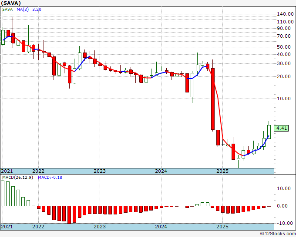Click 2021 on the price chart time axis
The width and height of the screenshot is (296, 237).
7,171
